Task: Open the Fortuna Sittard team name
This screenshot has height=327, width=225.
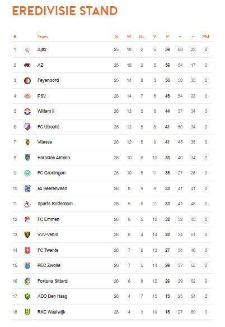Action: 53,281
